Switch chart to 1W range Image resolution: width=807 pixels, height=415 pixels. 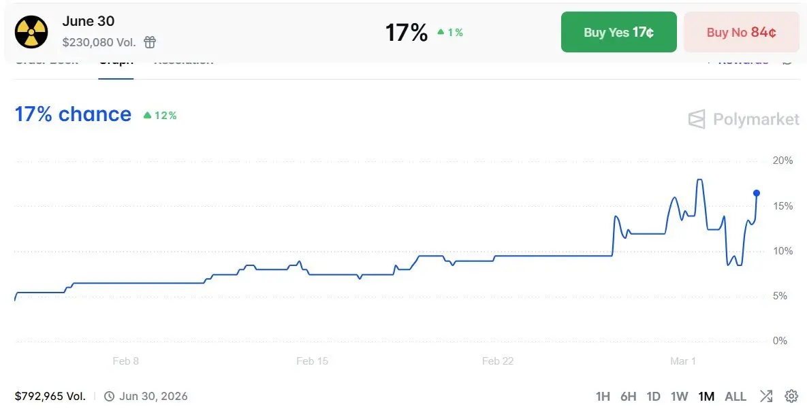pyautogui.click(x=679, y=396)
